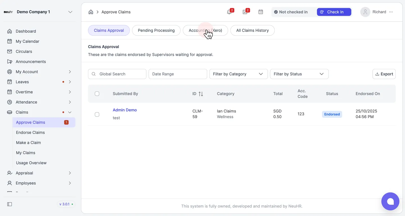This screenshot has width=405, height=216.
Task: Expand the Attendance submenu chevron
Action: (70, 102)
